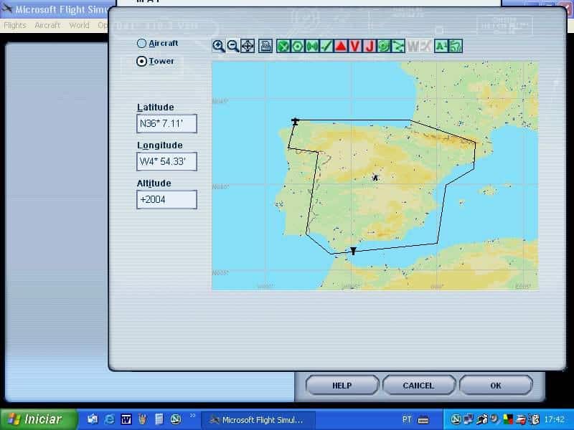Toggle the red triangle map layer icon
This screenshot has width=574, height=430.
[340, 46]
